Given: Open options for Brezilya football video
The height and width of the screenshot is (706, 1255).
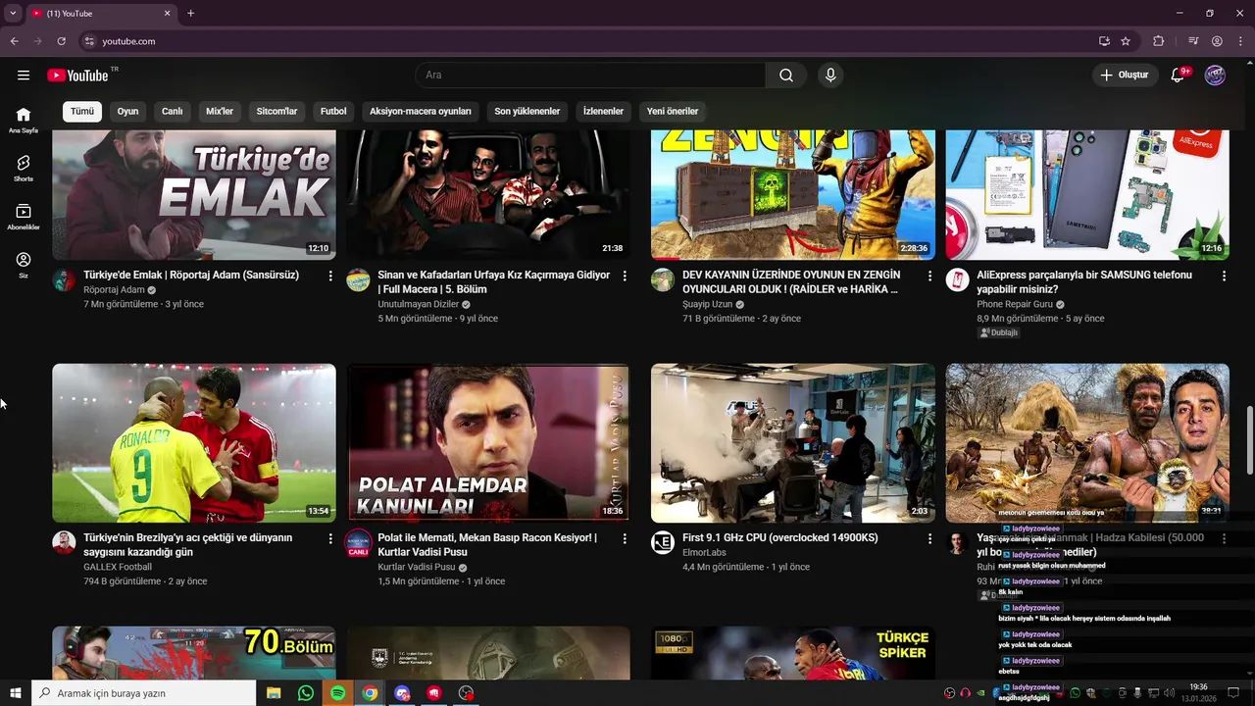Looking at the screenshot, I should coord(330,539).
